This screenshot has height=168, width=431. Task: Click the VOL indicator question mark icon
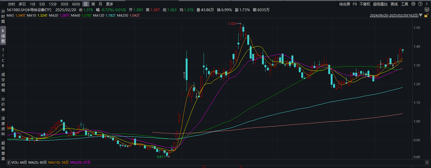[9, 163]
